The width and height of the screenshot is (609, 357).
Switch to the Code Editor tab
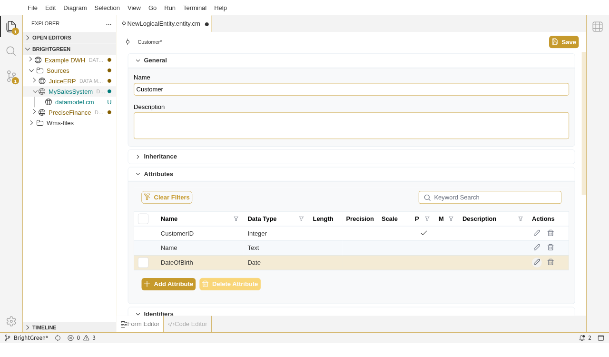[187, 324]
